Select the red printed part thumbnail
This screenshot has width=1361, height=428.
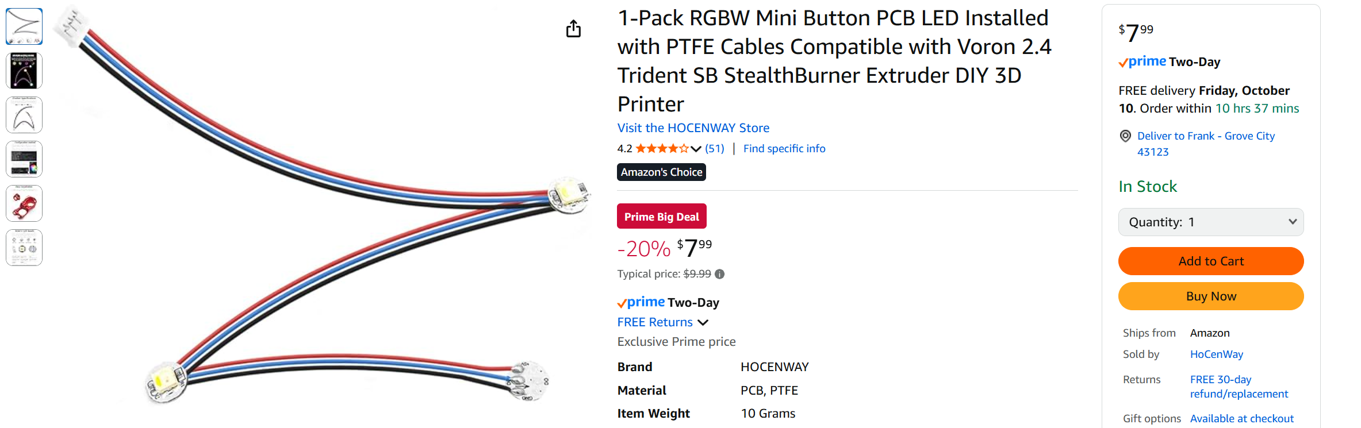tap(24, 203)
